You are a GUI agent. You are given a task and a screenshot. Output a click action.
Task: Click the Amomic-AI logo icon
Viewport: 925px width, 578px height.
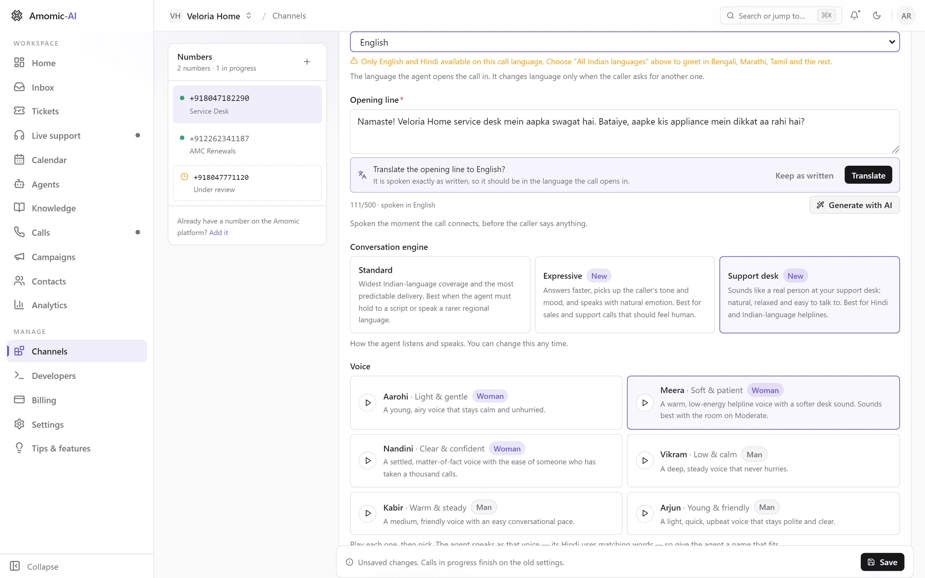coord(17,16)
